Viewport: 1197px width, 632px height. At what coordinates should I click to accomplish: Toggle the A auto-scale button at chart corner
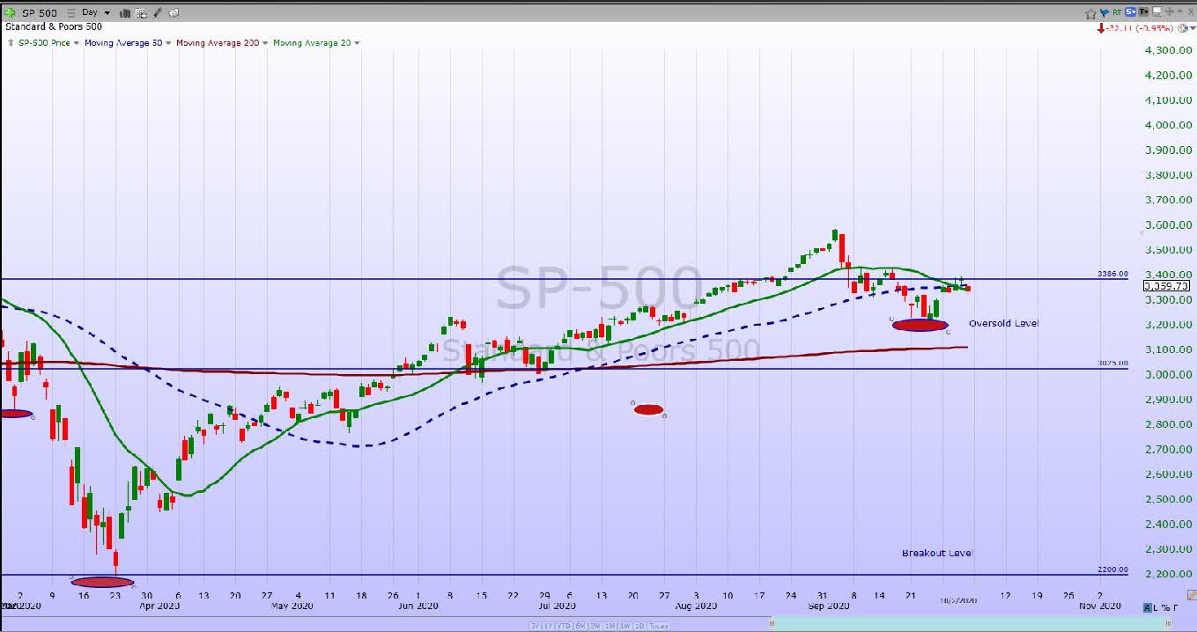[x=1148, y=607]
